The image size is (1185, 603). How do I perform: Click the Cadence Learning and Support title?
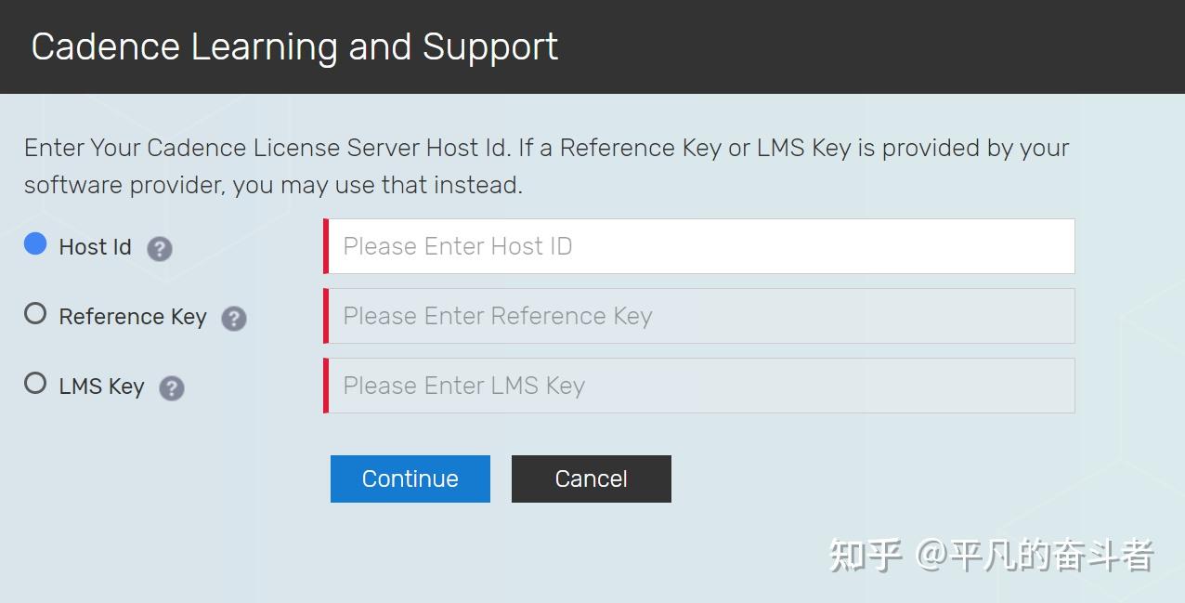pos(294,46)
